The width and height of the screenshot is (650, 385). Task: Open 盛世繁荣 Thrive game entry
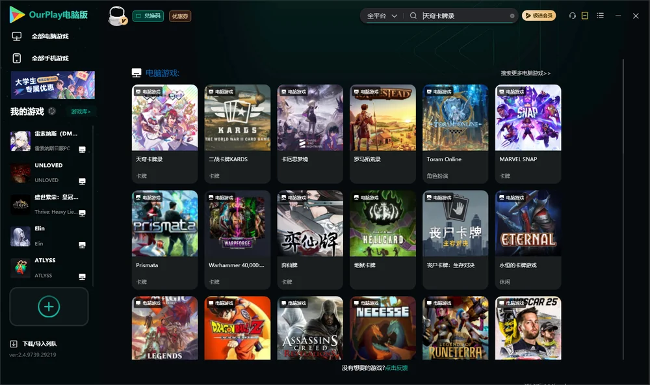(x=49, y=204)
